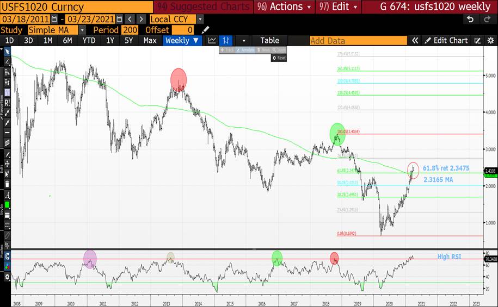Click the trash delete annotation icon
This screenshot has height=307, width=498.
[7, 184]
